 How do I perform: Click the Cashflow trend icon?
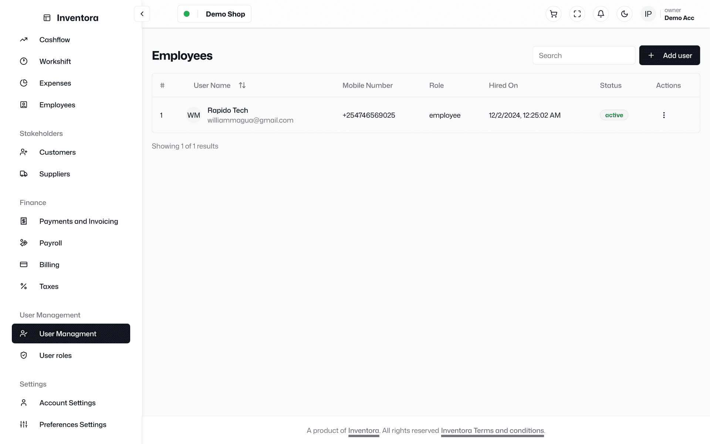24,40
